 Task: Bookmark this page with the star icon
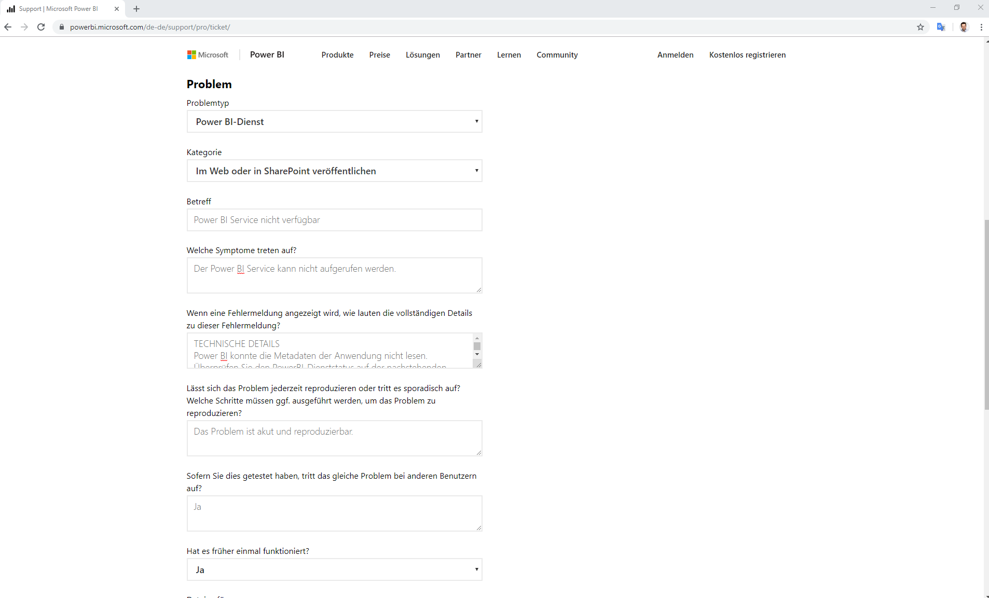[x=921, y=27]
